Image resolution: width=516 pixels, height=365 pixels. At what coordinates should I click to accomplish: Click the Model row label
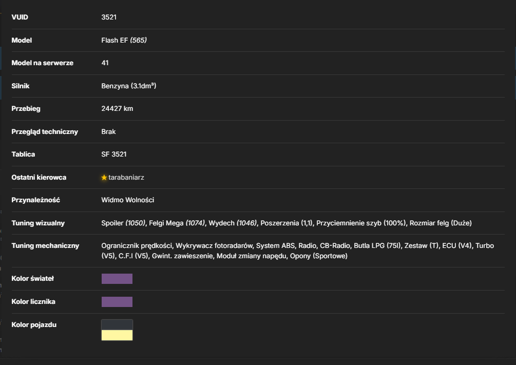coord(22,40)
